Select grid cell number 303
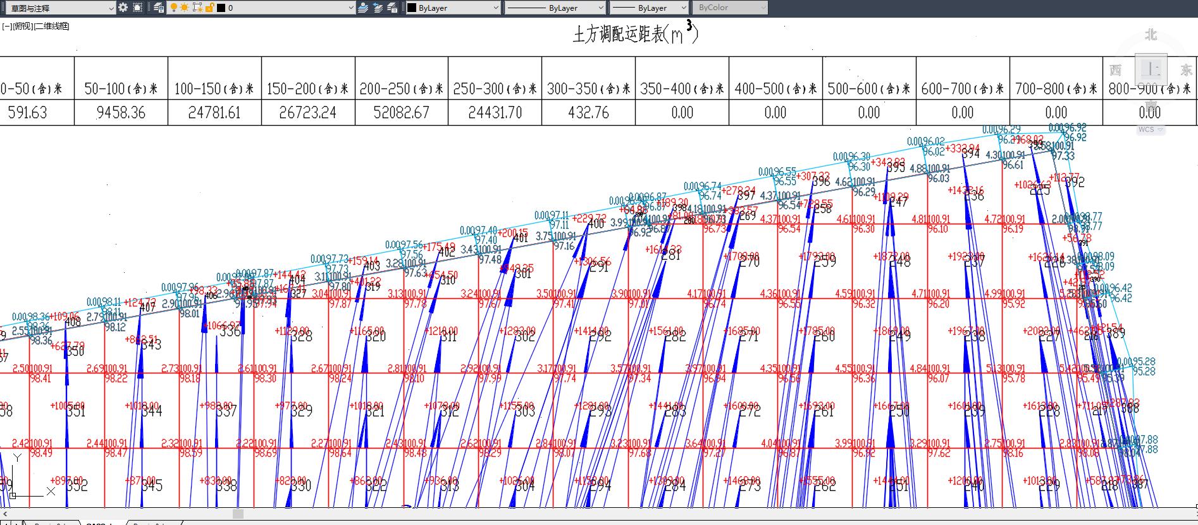1198x525 pixels. [x=524, y=411]
